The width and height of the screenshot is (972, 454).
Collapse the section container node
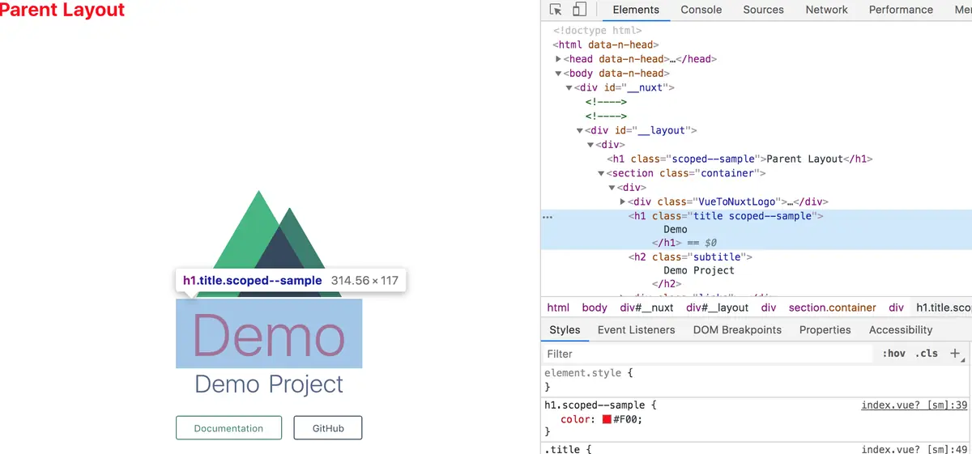click(x=601, y=173)
